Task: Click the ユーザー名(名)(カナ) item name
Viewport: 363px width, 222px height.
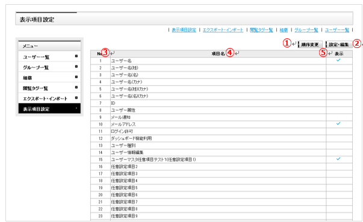Action: click(129, 96)
